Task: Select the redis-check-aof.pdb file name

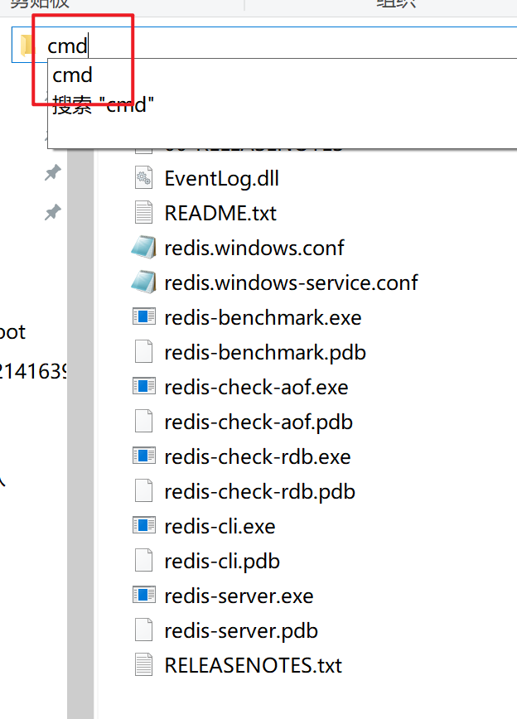Action: coord(258,422)
